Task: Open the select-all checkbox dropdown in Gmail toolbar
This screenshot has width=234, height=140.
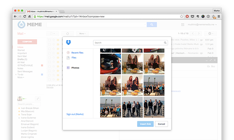Action: coord(52,33)
